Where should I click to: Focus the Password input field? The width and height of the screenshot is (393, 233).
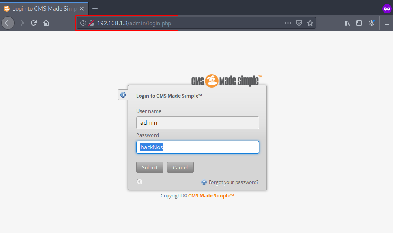coord(198,147)
